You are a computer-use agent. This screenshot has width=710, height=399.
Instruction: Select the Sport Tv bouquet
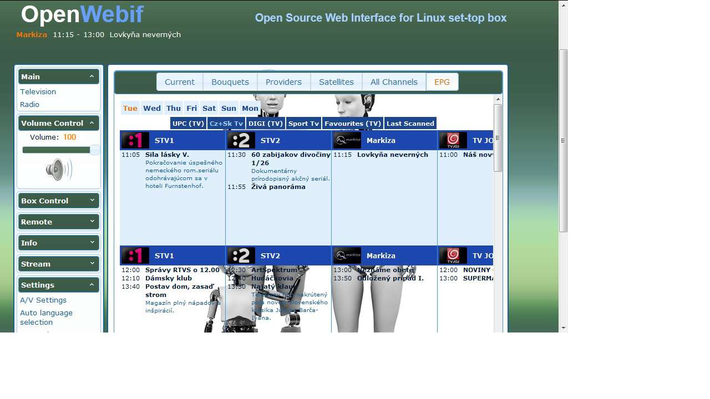(x=304, y=124)
